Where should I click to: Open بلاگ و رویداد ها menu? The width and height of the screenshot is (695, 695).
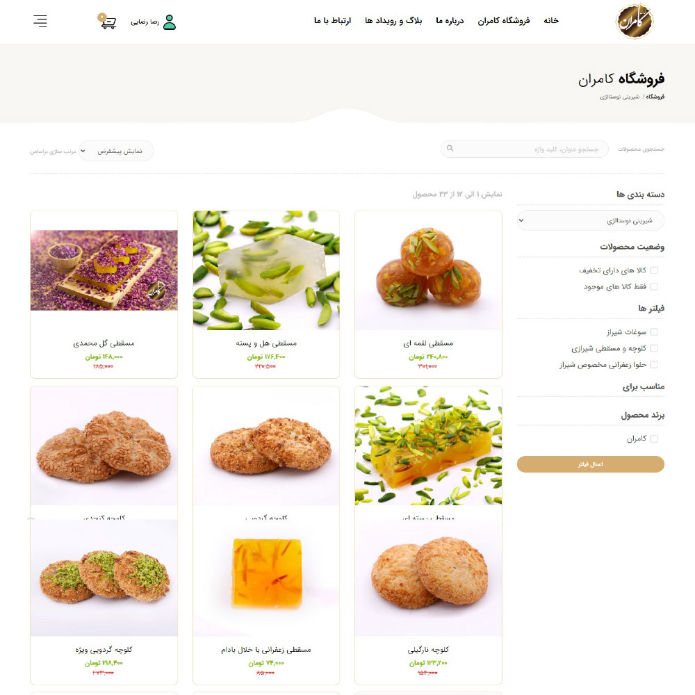pyautogui.click(x=393, y=21)
